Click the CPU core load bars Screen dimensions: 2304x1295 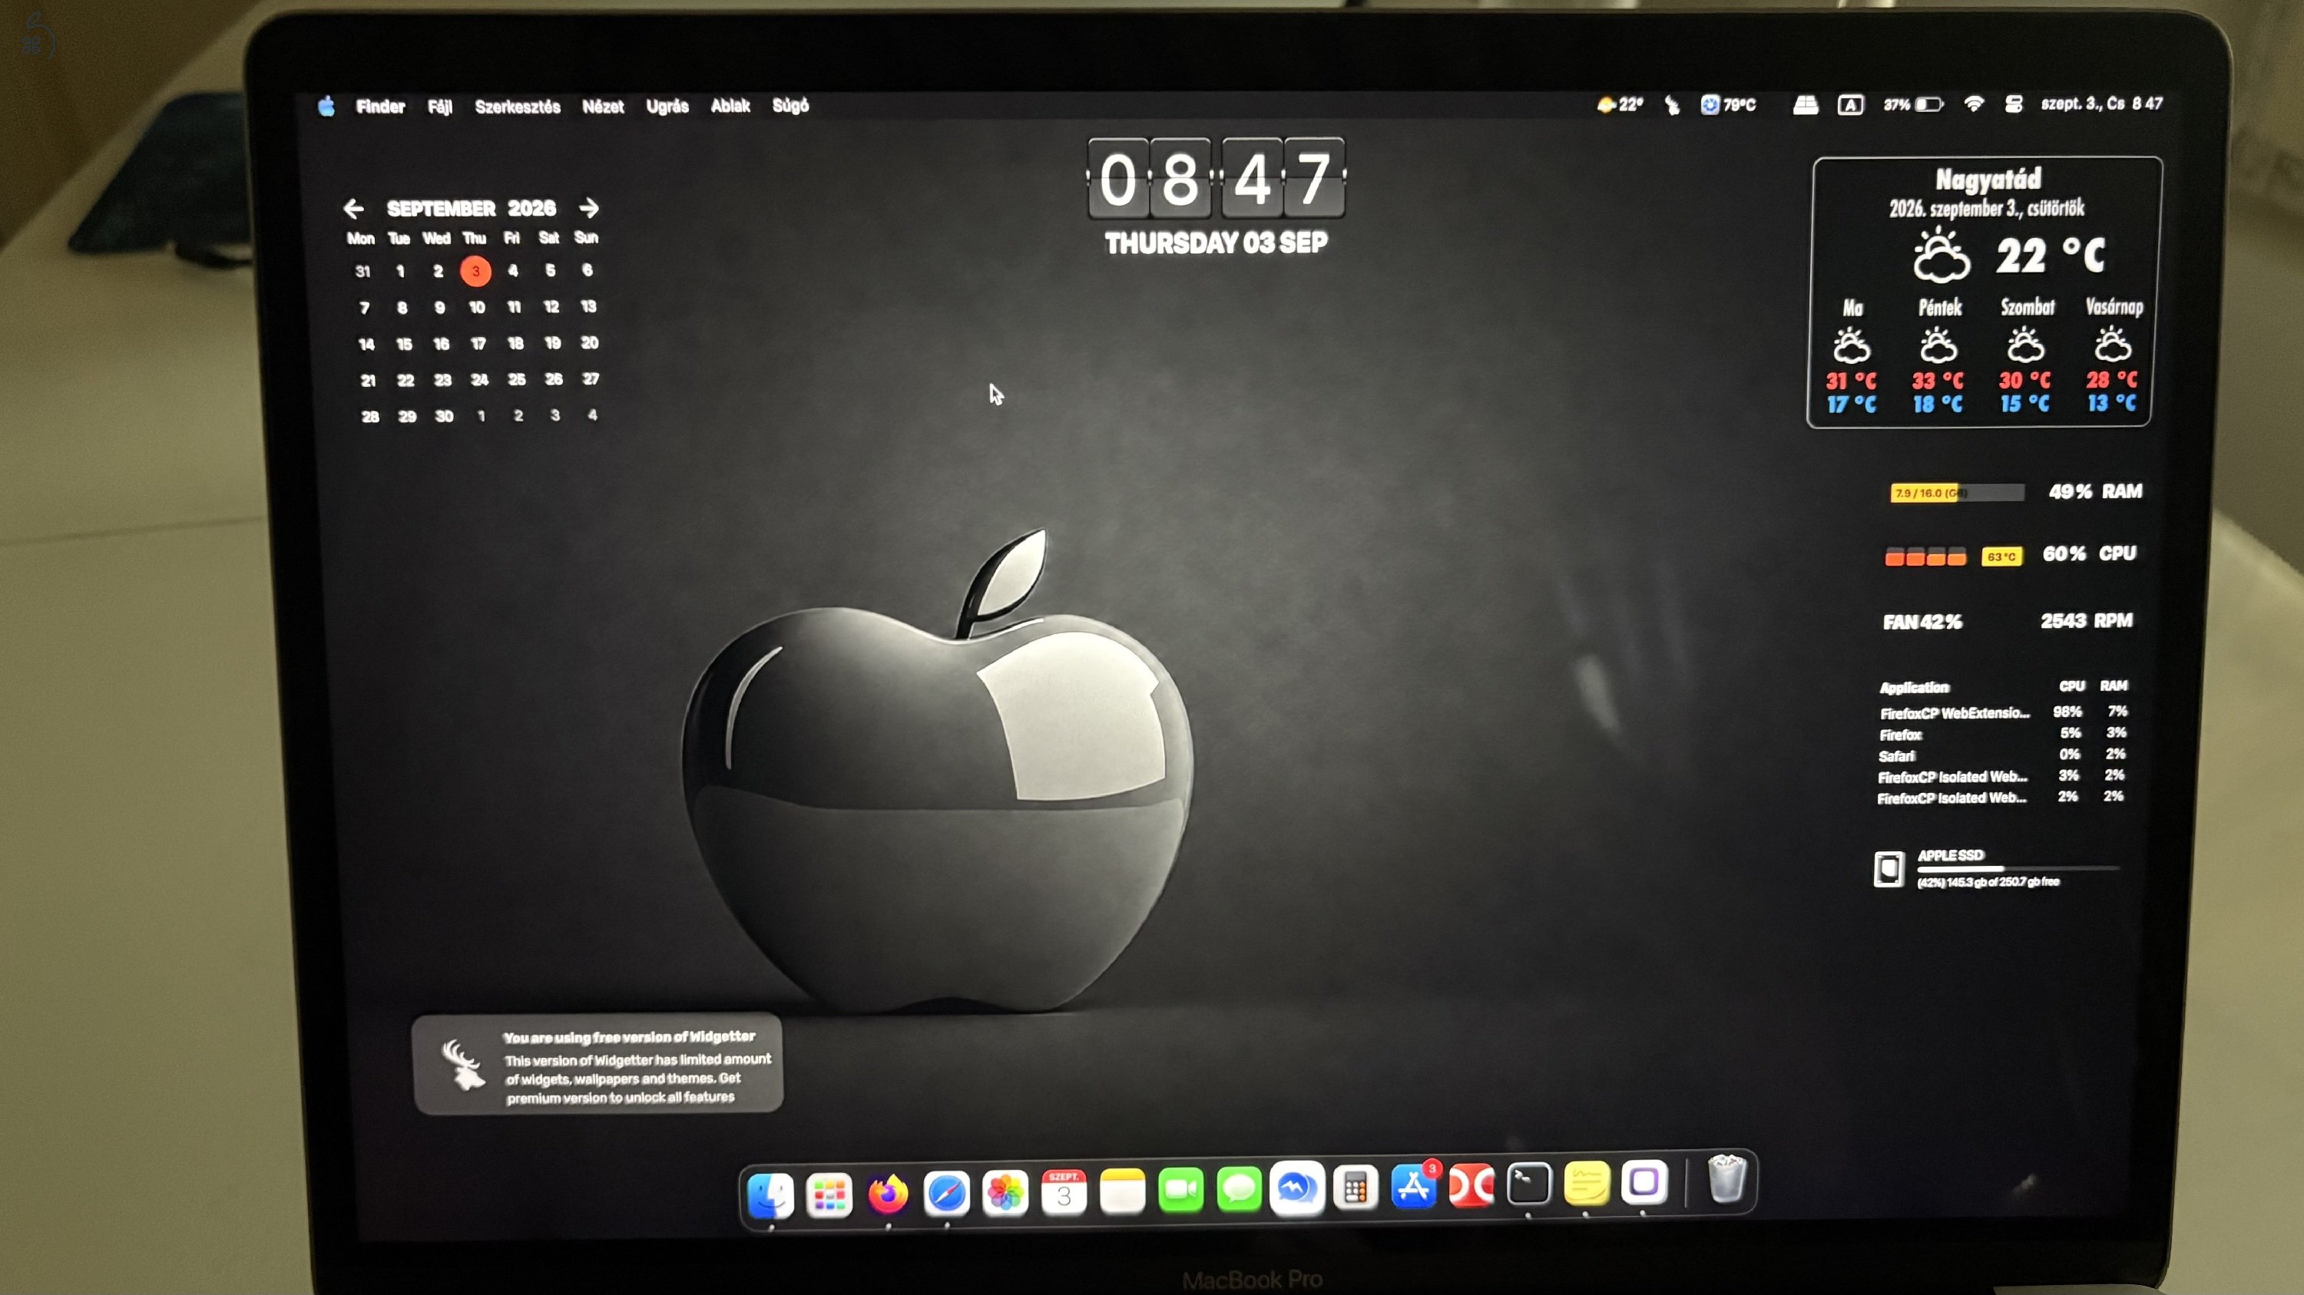[1925, 556]
